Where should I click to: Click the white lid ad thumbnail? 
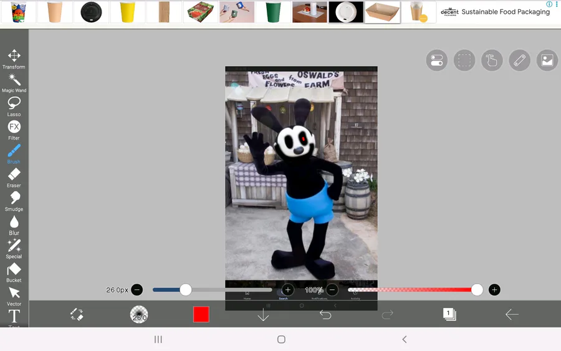346,12
